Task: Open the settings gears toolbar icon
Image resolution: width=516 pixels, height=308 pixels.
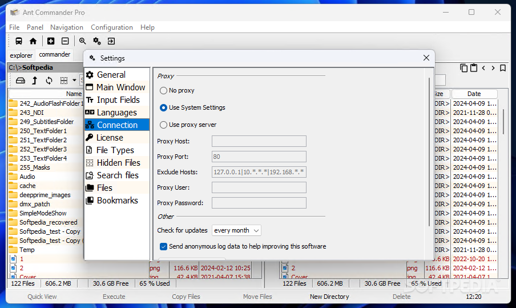Action: [97, 41]
